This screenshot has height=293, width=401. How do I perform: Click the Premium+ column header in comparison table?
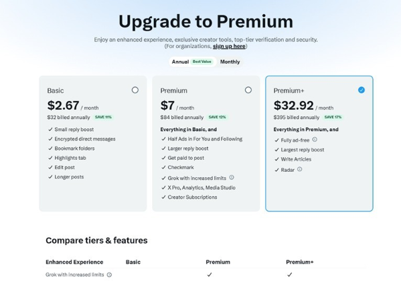(300, 262)
